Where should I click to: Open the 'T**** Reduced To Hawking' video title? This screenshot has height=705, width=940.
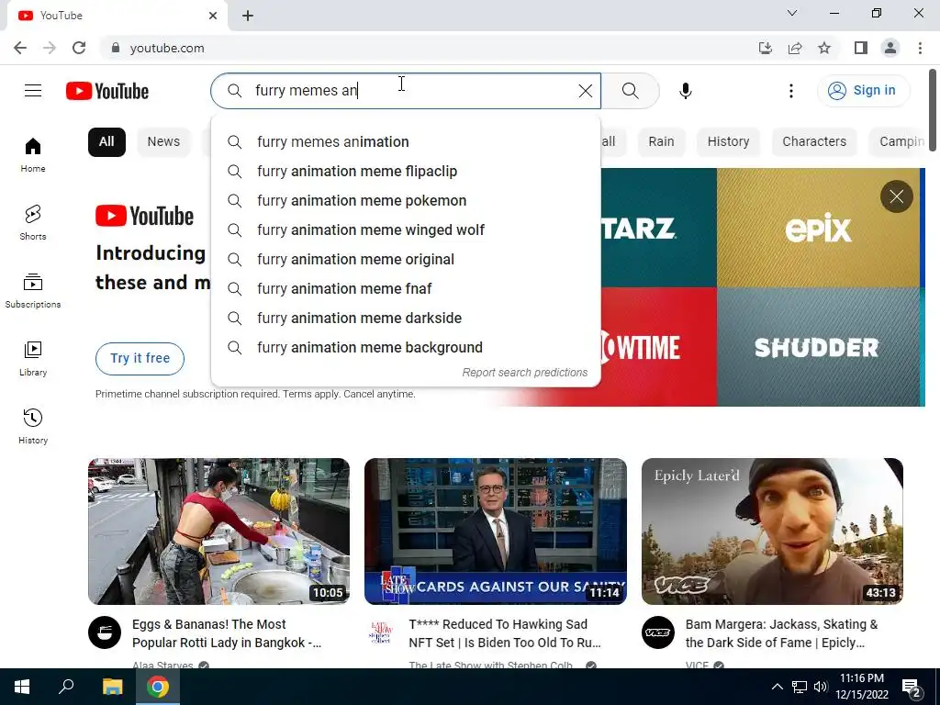(505, 633)
